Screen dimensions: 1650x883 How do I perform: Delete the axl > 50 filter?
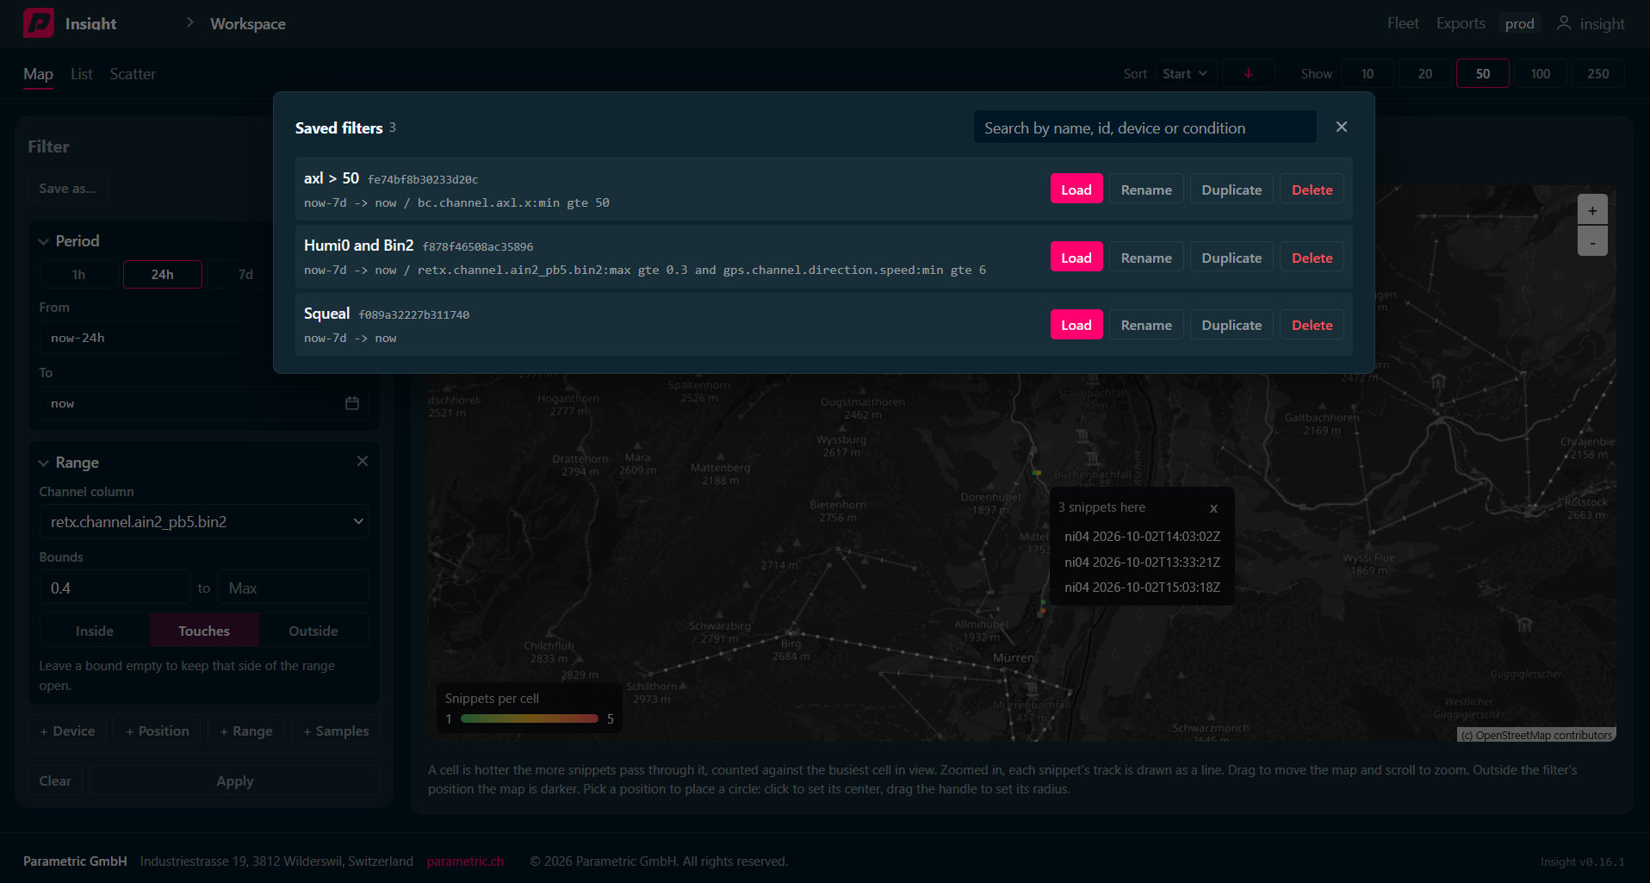(x=1312, y=190)
